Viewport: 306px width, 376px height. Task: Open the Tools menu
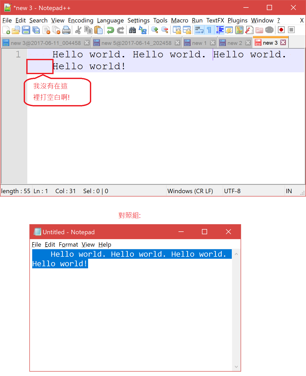[x=160, y=20]
